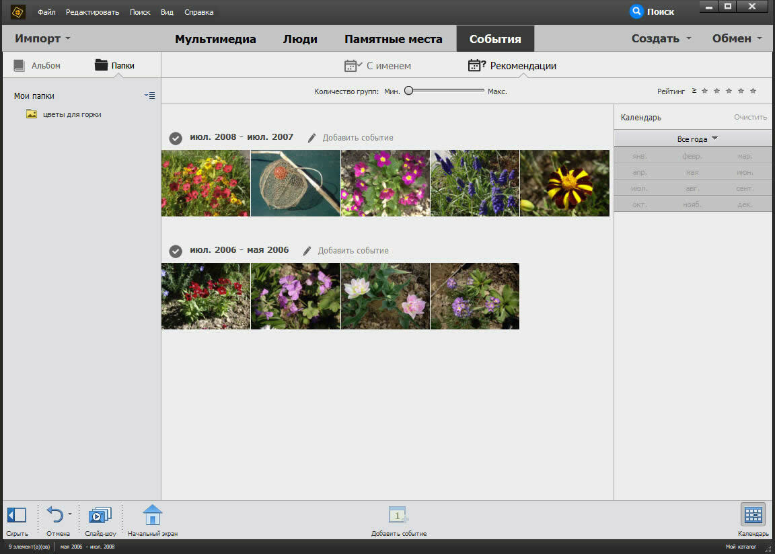Expand the Все года year dropdown
775x554 pixels.
tap(697, 139)
